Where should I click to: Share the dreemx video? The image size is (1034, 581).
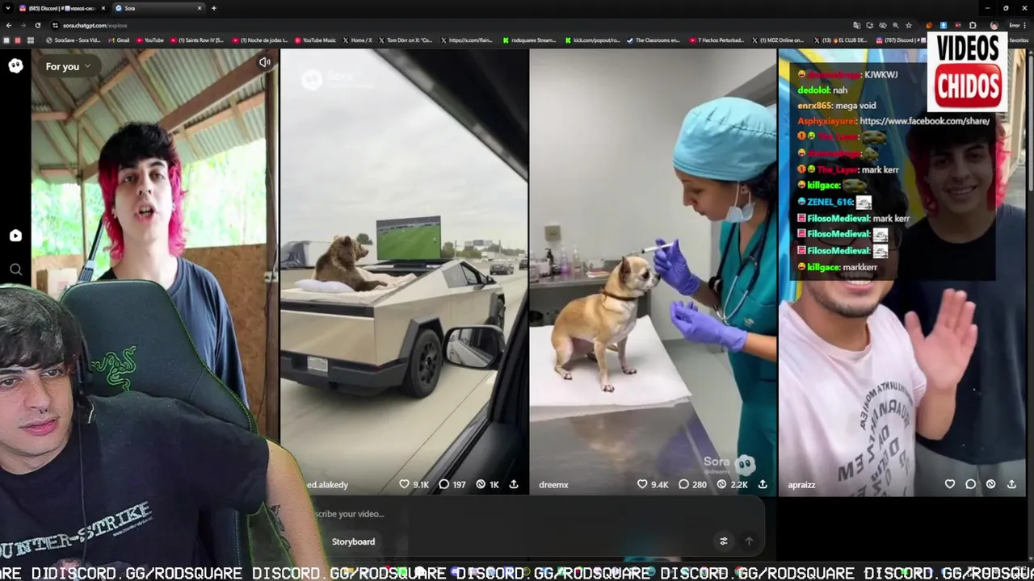[x=762, y=484]
